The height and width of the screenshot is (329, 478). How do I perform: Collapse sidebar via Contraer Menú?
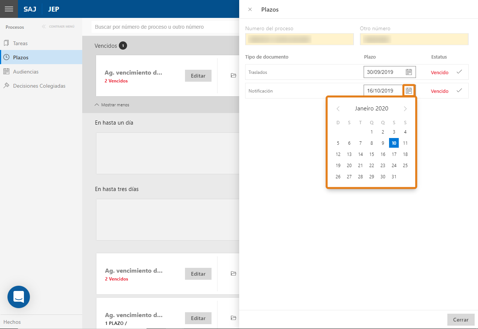coord(58,27)
